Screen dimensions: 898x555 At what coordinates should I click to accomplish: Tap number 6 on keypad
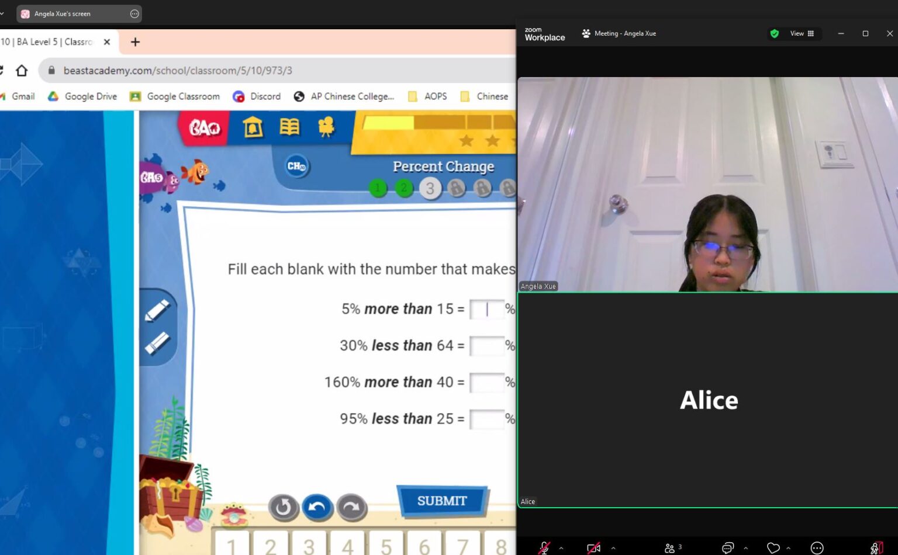coord(424,543)
